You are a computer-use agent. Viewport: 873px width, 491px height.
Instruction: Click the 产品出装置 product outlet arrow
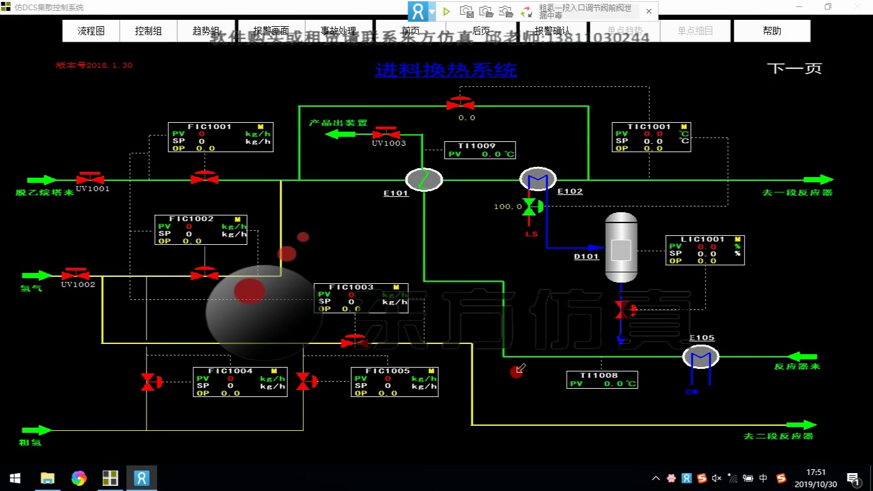coord(340,134)
